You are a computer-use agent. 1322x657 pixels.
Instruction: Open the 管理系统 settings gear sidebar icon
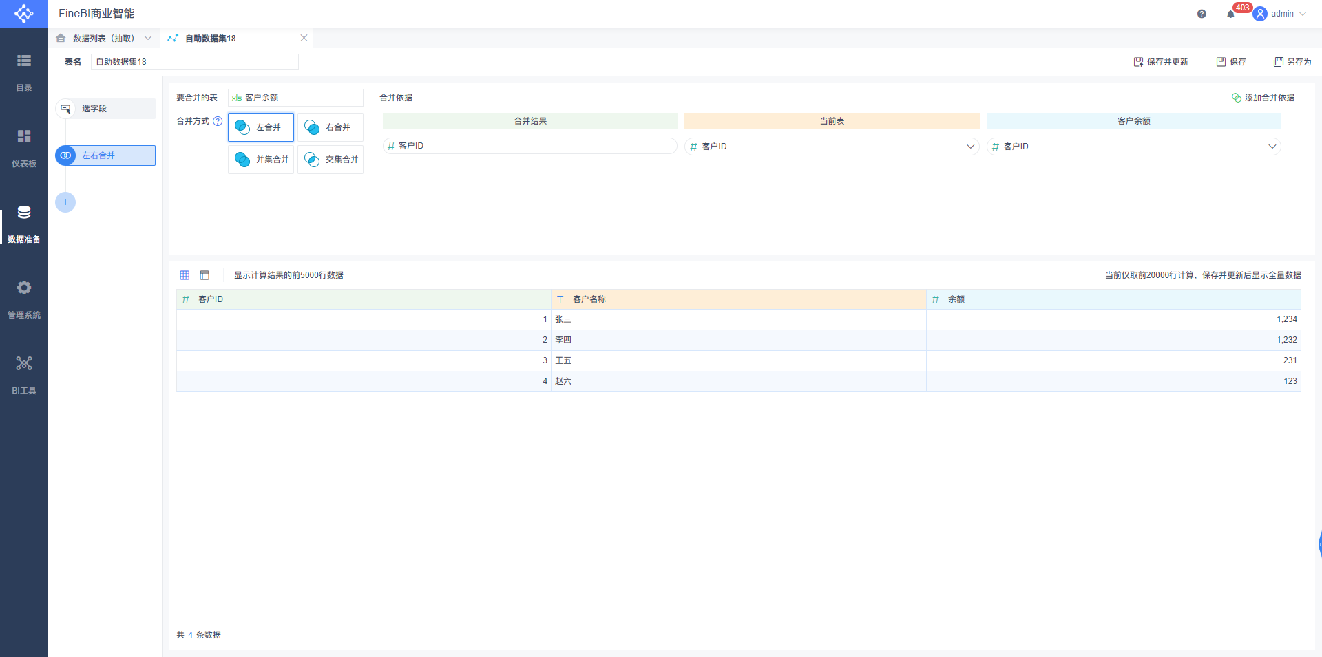click(24, 288)
